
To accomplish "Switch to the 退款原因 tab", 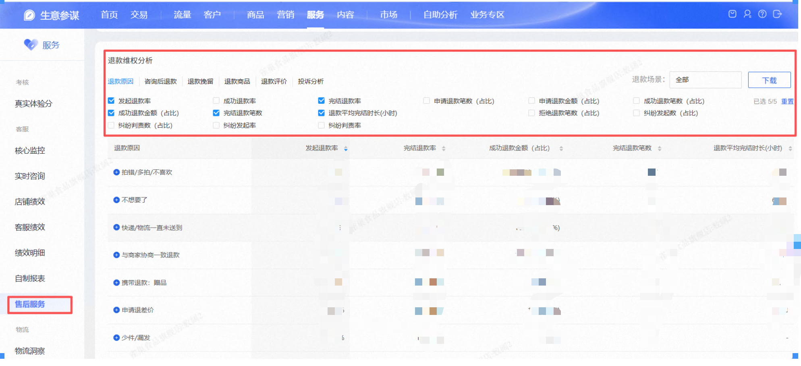I will [x=120, y=81].
